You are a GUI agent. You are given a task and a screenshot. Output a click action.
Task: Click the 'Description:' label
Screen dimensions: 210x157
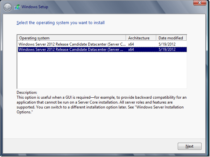click(x=27, y=93)
